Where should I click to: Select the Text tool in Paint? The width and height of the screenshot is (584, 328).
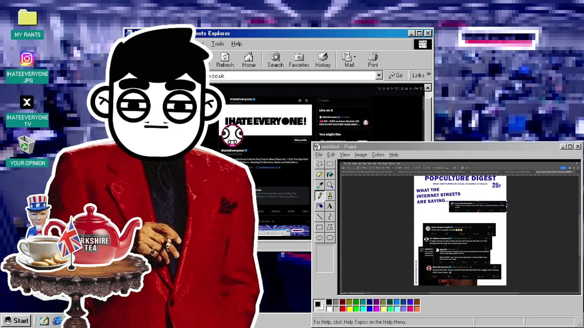click(330, 206)
